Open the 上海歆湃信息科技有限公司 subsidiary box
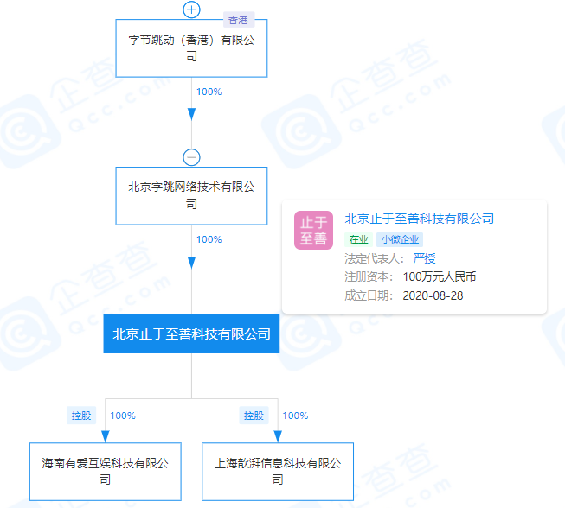This screenshot has width=565, height=508. [x=278, y=472]
